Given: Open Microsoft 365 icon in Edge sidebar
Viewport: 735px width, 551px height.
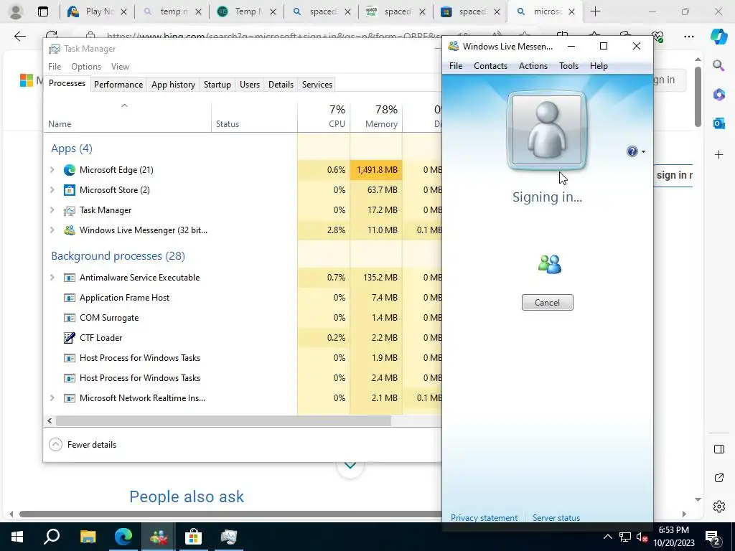Looking at the screenshot, I should coord(718,95).
